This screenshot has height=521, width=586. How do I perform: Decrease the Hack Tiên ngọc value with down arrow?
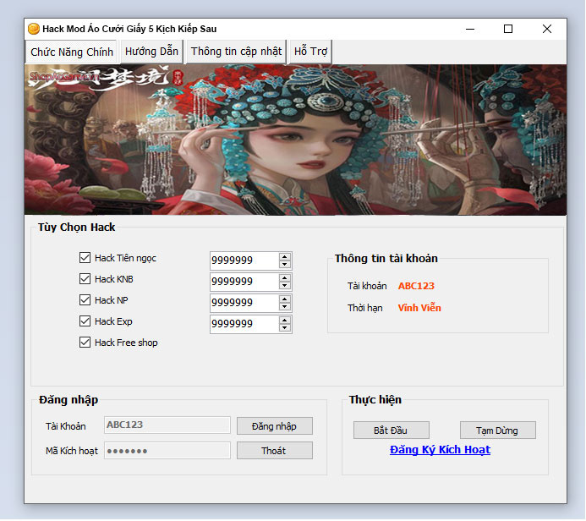285,264
